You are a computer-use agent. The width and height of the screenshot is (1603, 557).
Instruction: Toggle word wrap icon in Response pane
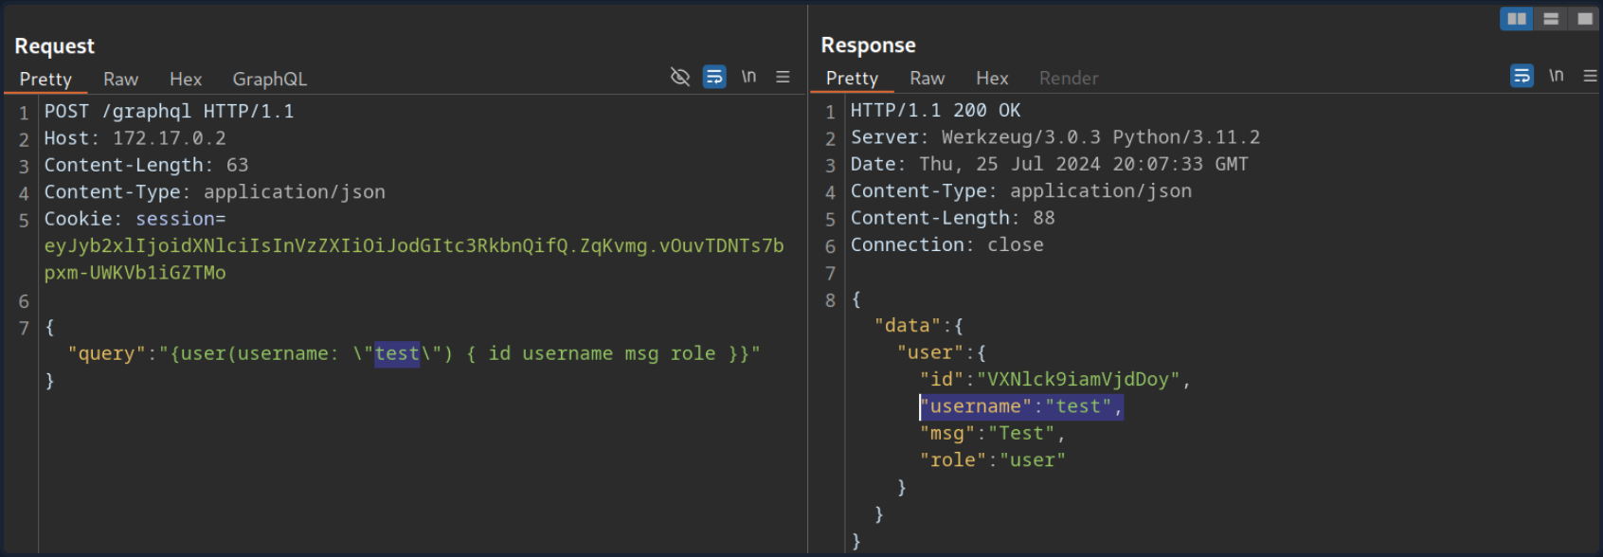1522,76
